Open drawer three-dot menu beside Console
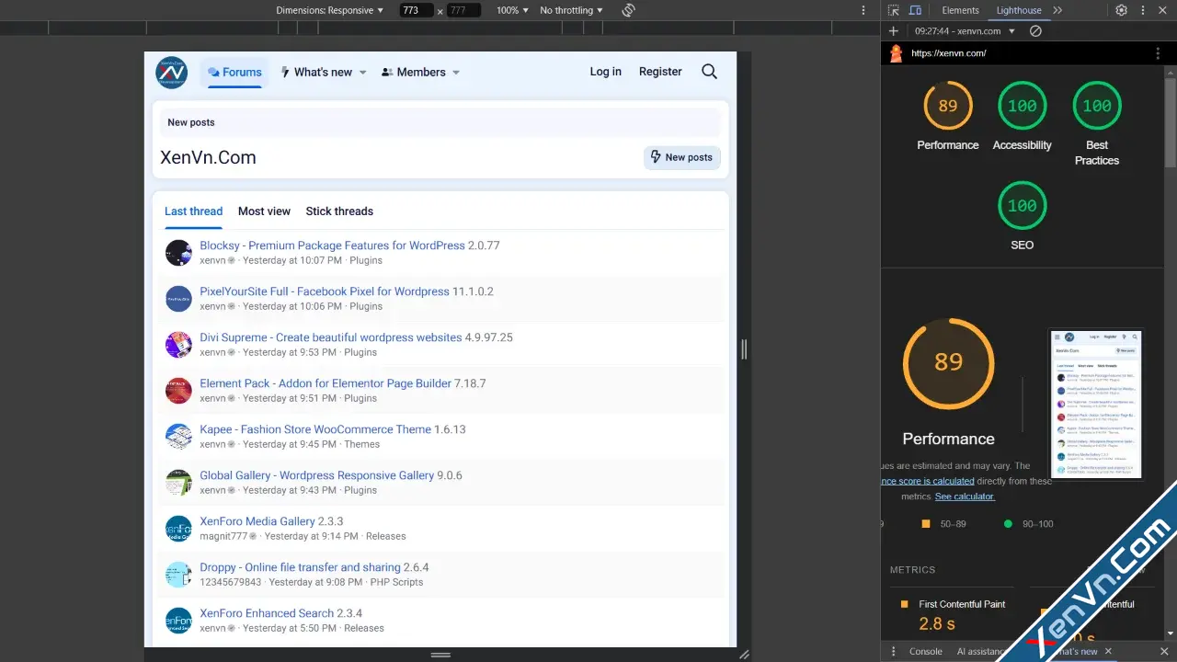Screen dimensions: 1177x662 click(893, 651)
